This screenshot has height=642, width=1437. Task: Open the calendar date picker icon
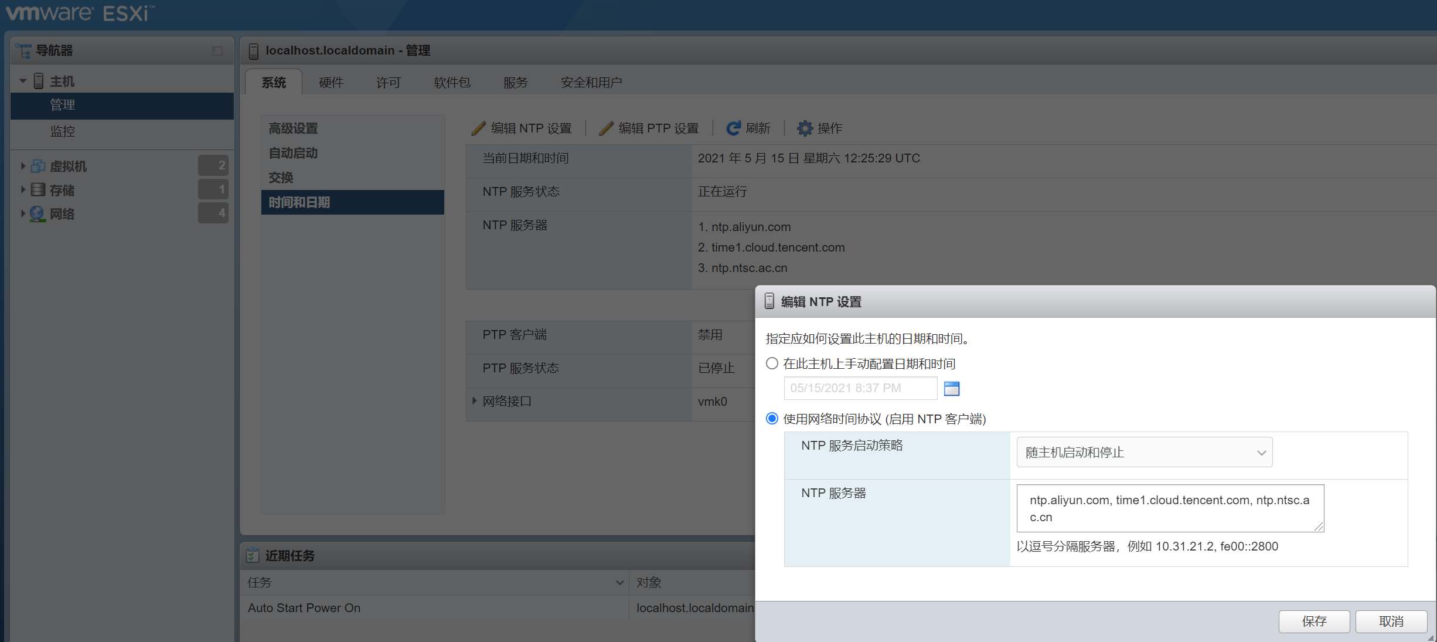952,388
